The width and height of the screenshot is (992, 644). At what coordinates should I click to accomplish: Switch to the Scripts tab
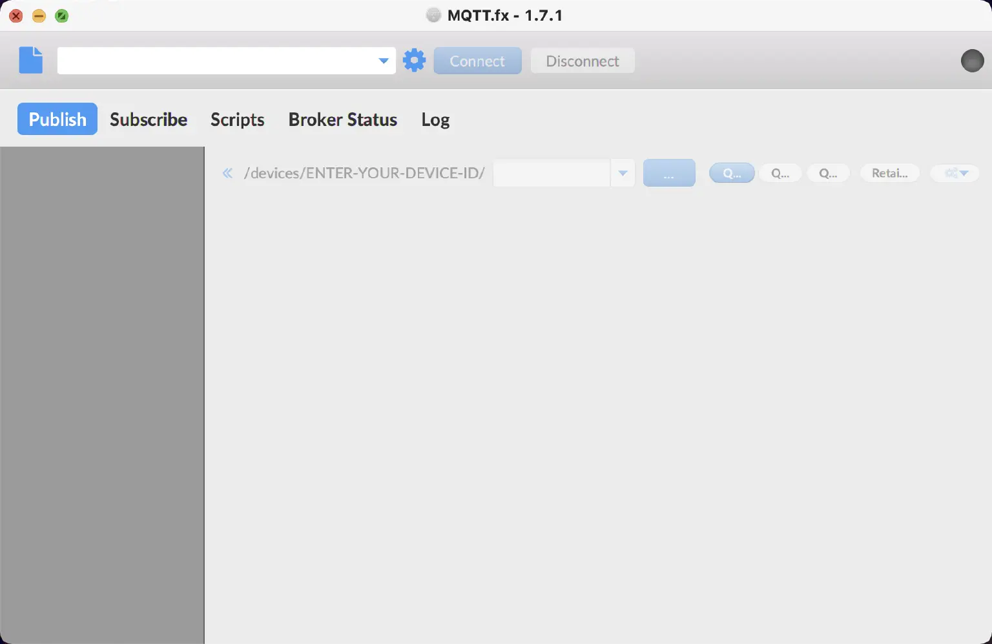coord(237,119)
